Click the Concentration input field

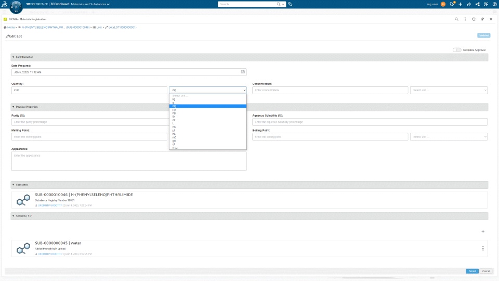pyautogui.click(x=330, y=90)
